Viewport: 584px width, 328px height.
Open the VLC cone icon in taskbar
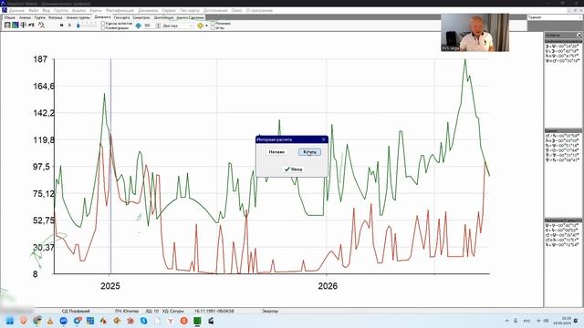pos(50,321)
